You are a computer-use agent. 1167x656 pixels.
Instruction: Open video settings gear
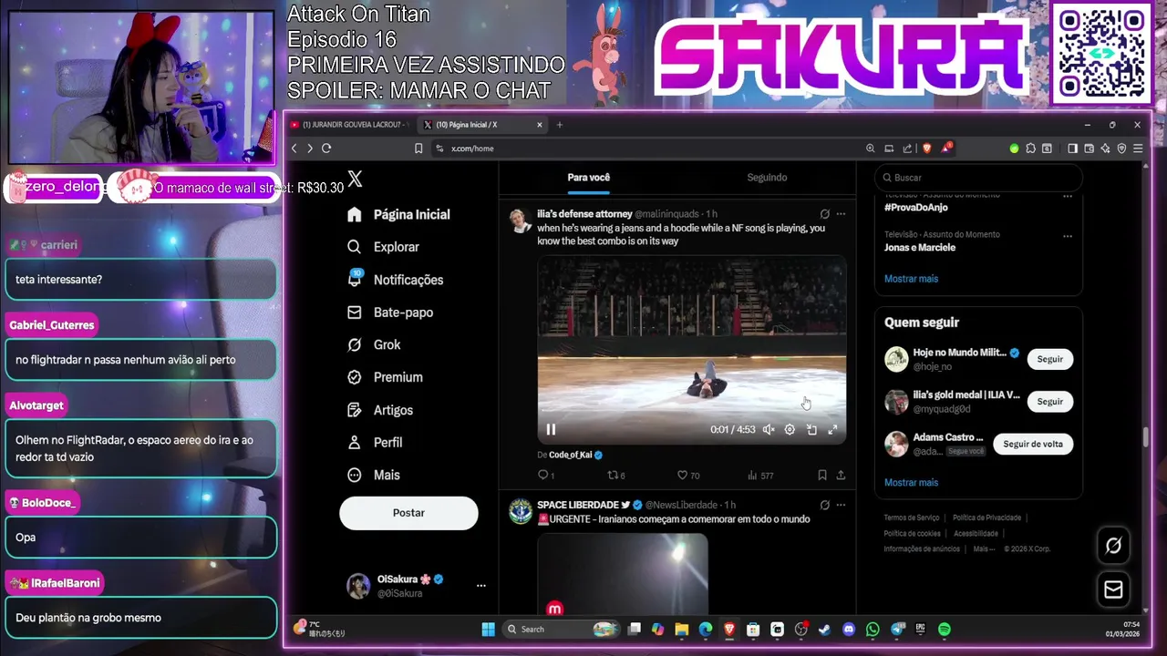[x=790, y=429]
